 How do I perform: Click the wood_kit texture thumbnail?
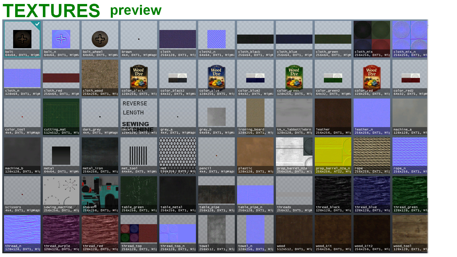pos(333,233)
